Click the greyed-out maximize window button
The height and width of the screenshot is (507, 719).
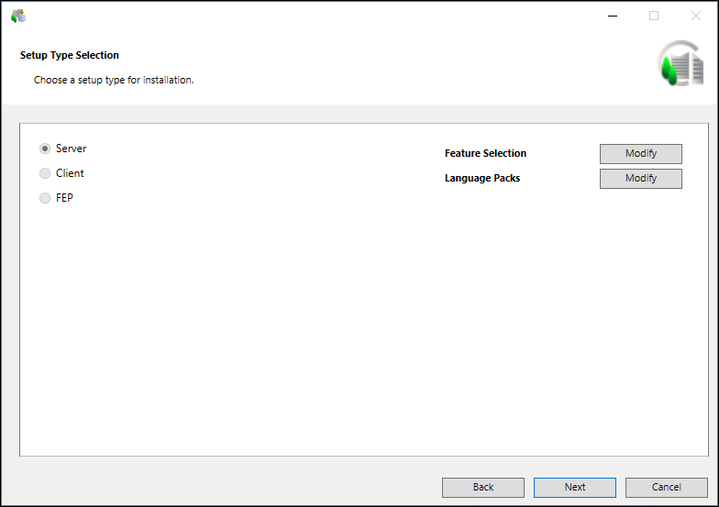[x=654, y=16]
